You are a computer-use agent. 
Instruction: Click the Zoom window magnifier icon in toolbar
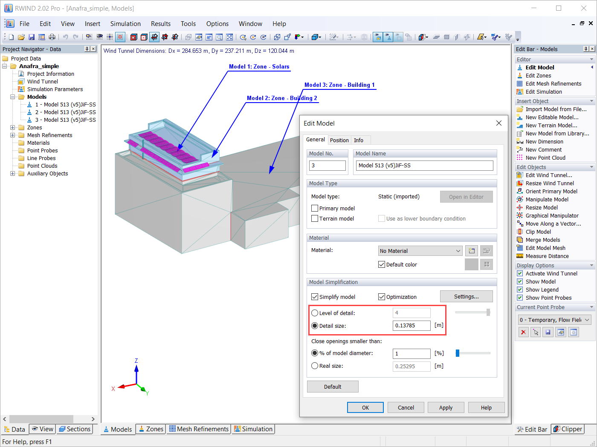click(x=219, y=37)
